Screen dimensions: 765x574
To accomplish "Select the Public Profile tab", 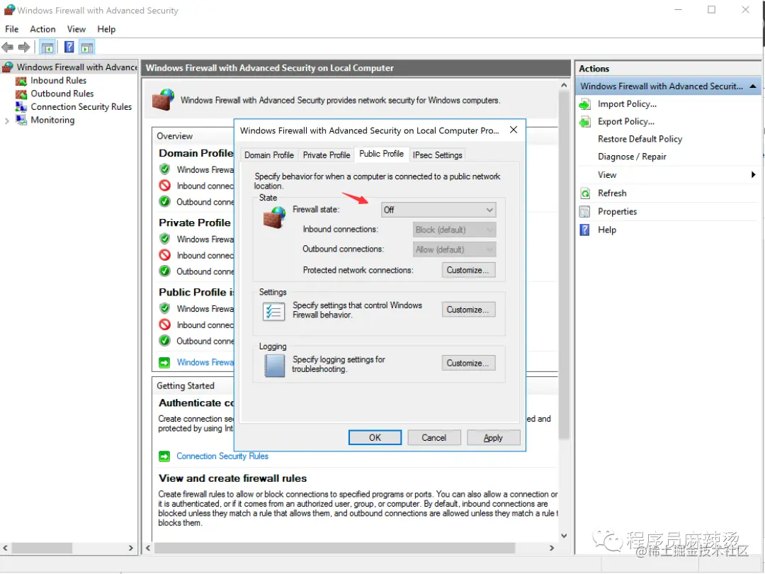I will [x=382, y=154].
